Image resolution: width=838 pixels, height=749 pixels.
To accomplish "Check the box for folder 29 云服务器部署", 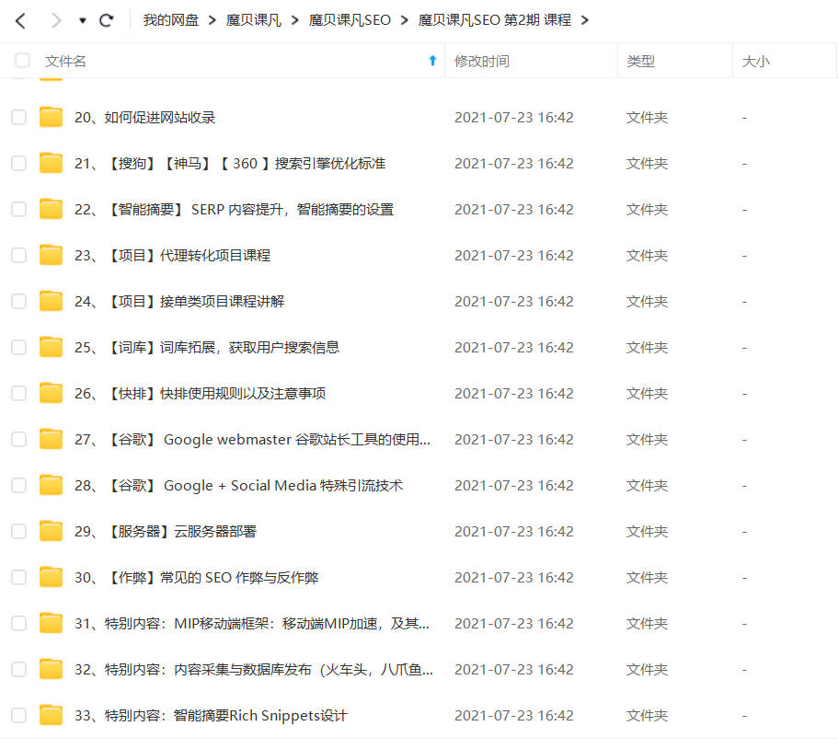I will [x=18, y=531].
